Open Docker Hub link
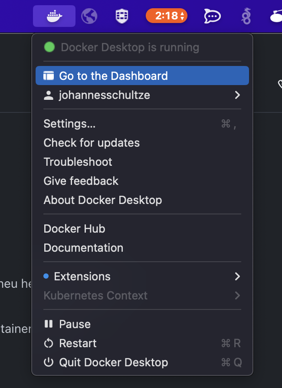The height and width of the screenshot is (388, 282). 75,229
